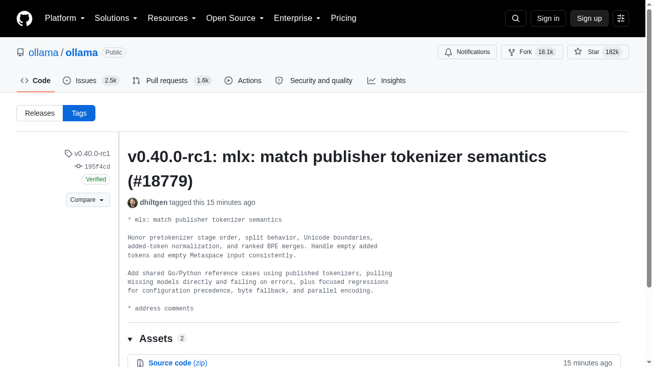
Task: Click the Actions play icon
Action: [229, 81]
